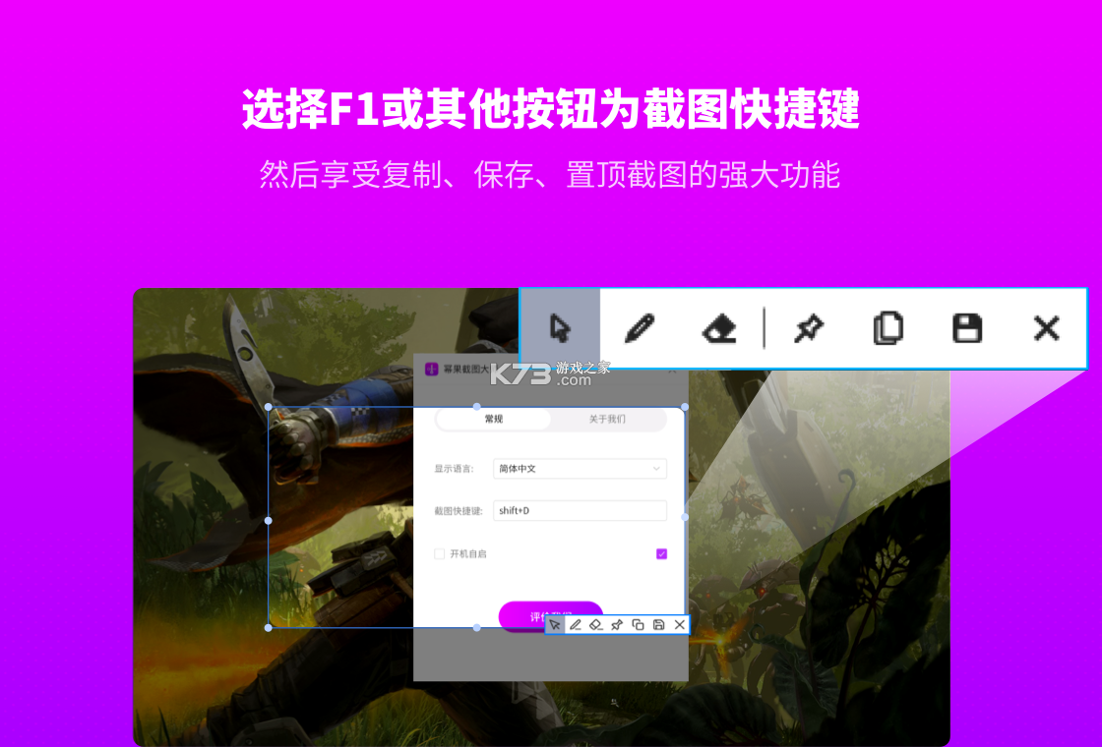Image resolution: width=1102 pixels, height=747 pixels.
Task: Enable the 开机自启 checkbox
Action: click(439, 554)
